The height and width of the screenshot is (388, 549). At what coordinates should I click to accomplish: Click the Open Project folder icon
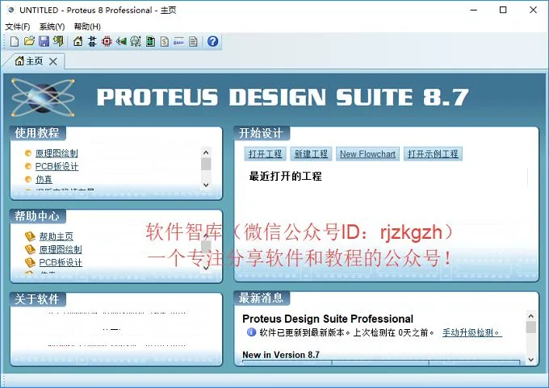pos(29,41)
